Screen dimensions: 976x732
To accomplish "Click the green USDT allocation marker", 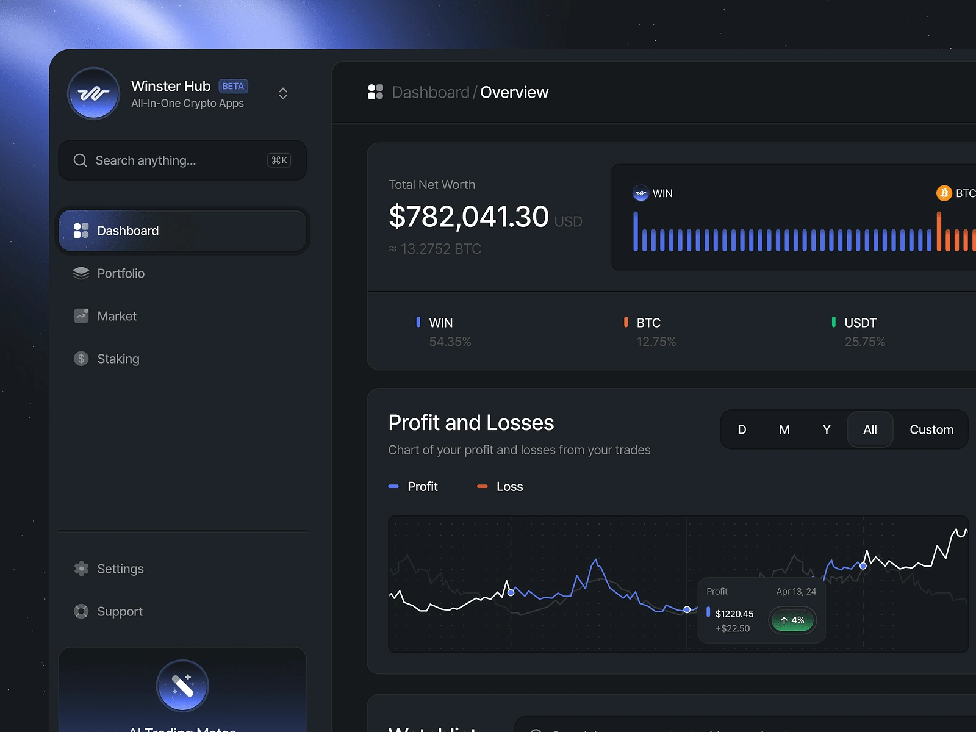I will [x=833, y=321].
